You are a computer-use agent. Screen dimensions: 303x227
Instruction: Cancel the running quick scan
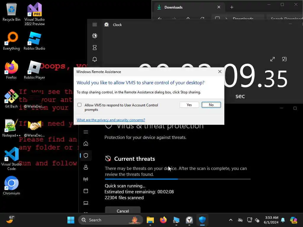tap(123, 210)
